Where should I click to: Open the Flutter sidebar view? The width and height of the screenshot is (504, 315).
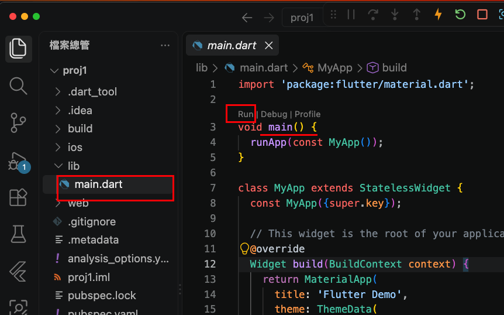coord(18,271)
